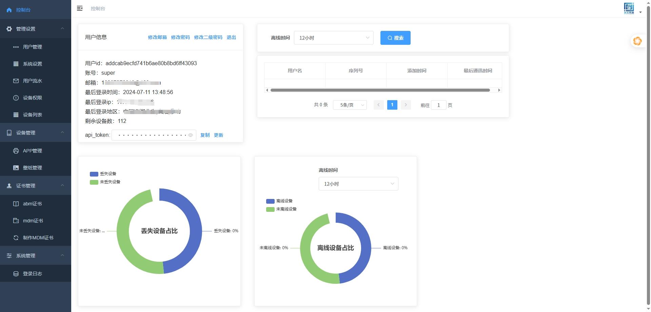
Task: Click the floating orange refresh icon
Action: point(637,41)
